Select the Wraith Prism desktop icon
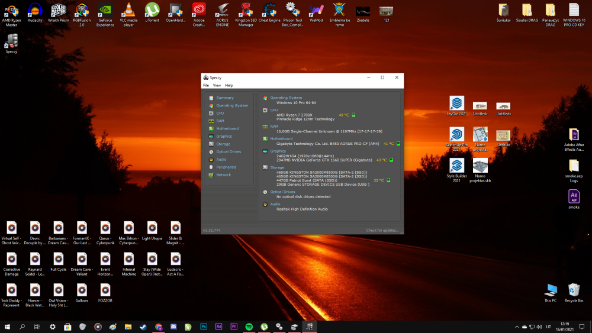592x333 pixels. pyautogui.click(x=59, y=13)
